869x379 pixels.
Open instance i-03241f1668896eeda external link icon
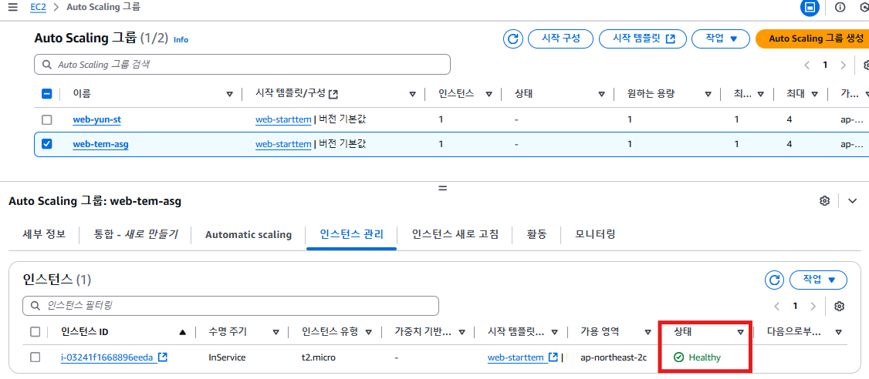162,357
